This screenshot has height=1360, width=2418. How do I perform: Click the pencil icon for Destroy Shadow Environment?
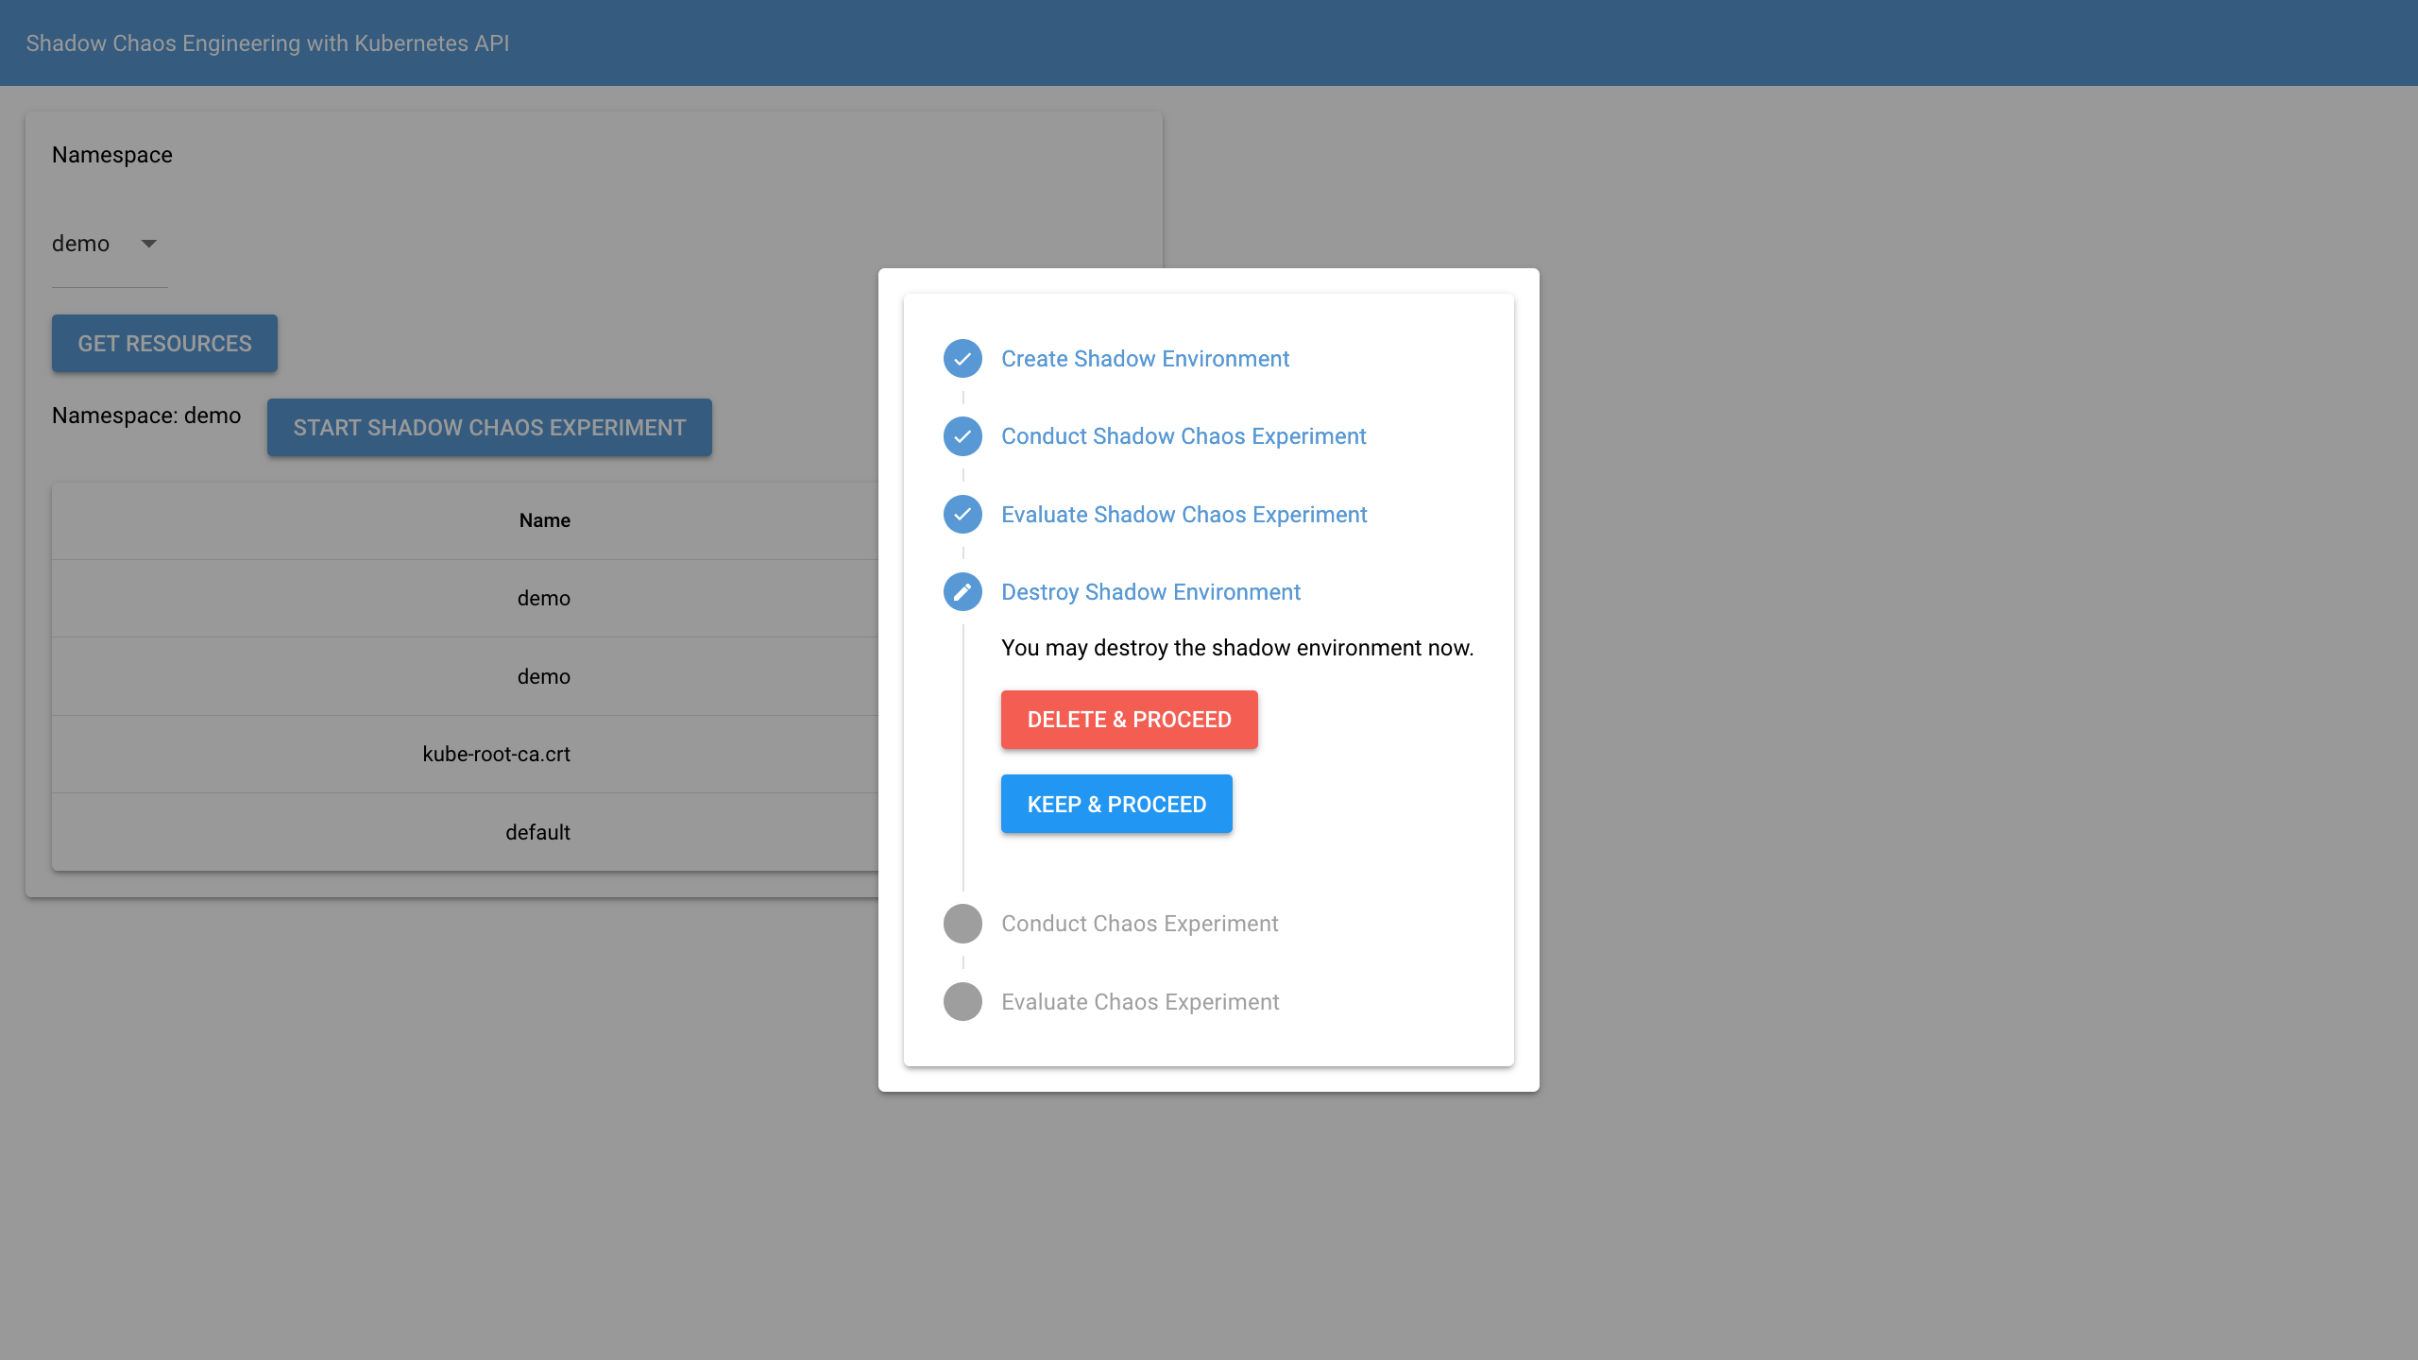[962, 592]
